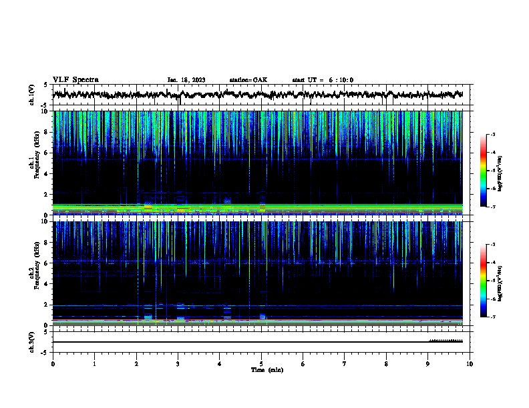Click the ch.3 pulse marks after minute 9
The image size is (529, 408).
click(446, 341)
